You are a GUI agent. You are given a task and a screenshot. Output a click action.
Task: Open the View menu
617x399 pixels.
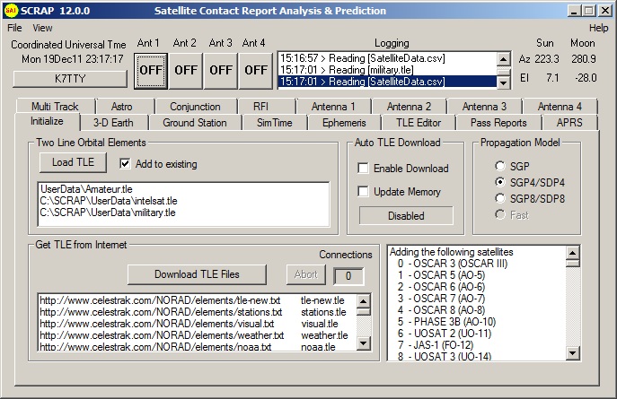[42, 28]
